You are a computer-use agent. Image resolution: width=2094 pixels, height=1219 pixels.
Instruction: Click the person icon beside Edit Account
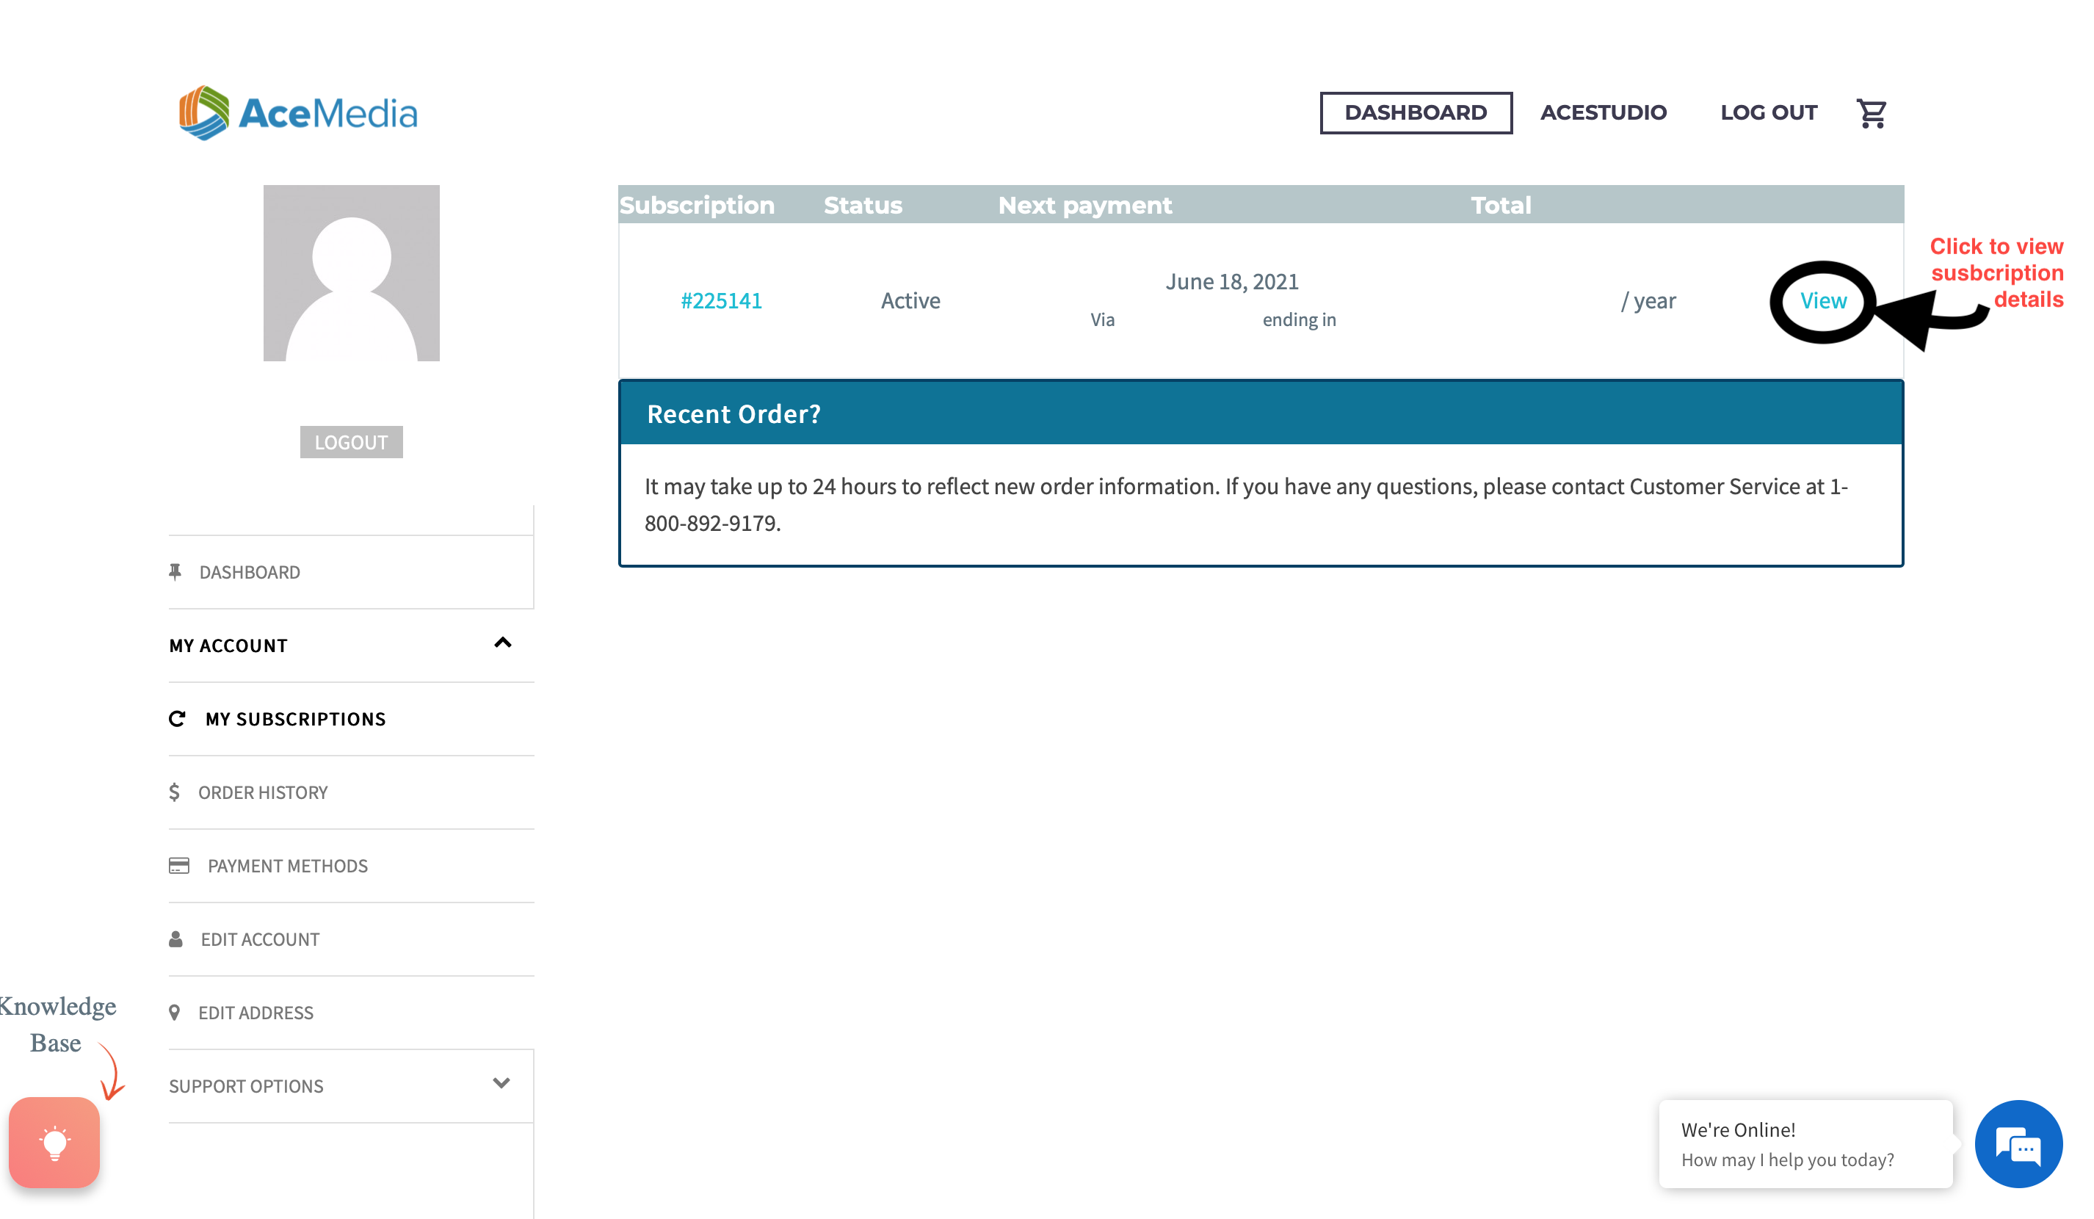point(176,939)
